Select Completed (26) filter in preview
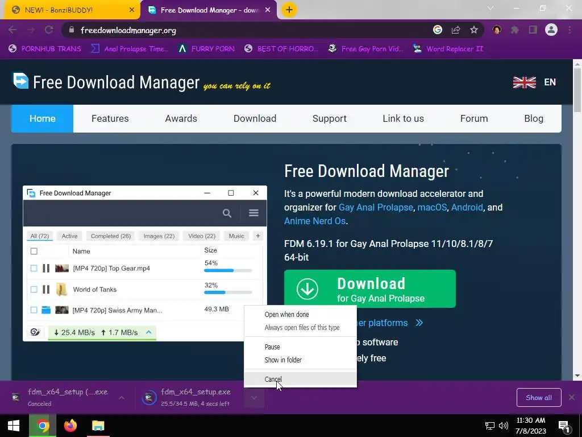582x437 pixels. click(x=111, y=236)
